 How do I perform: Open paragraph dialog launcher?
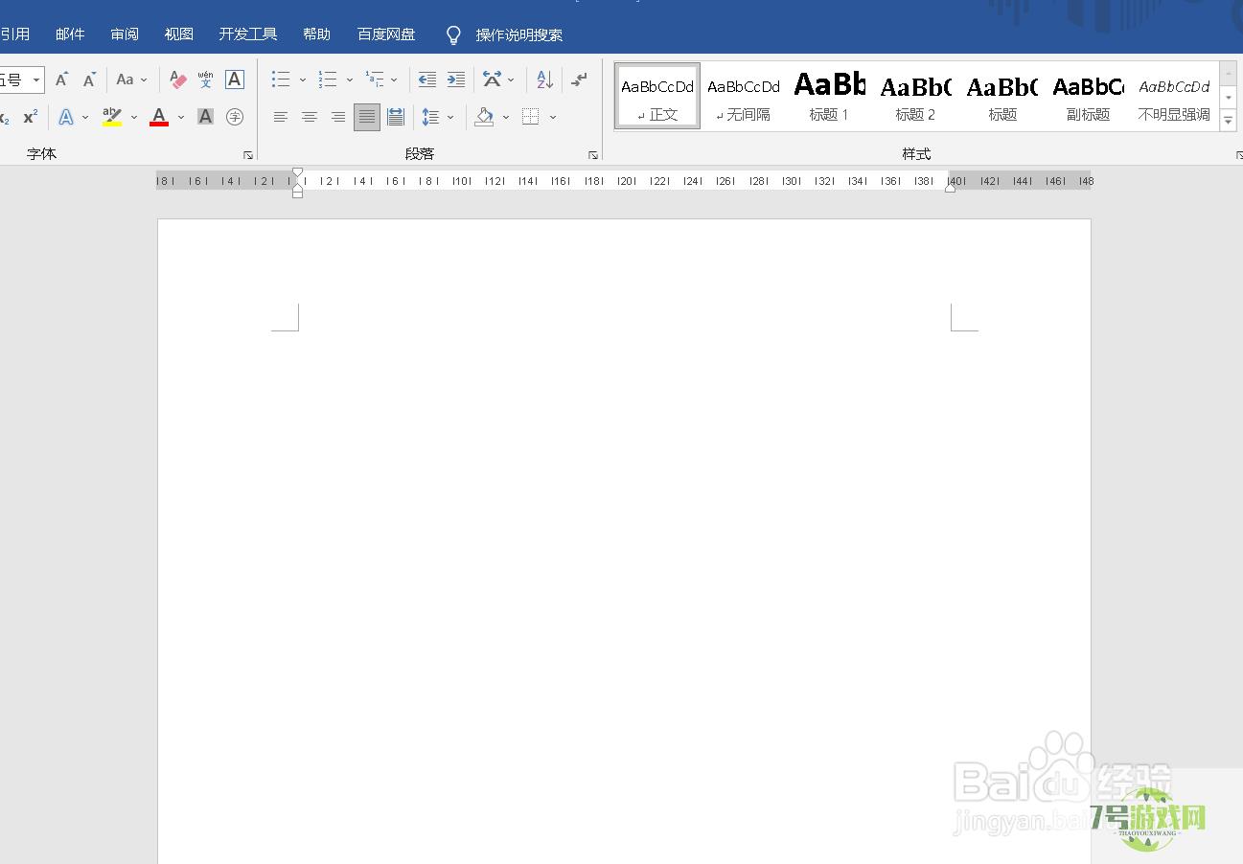pos(593,154)
